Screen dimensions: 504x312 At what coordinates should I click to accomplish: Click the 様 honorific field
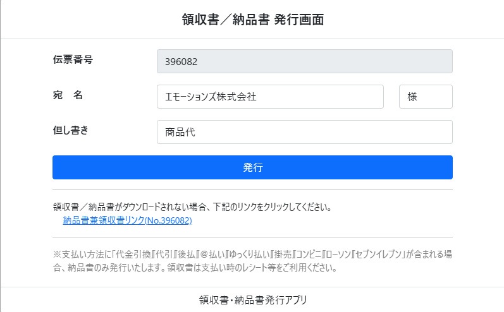(x=426, y=97)
